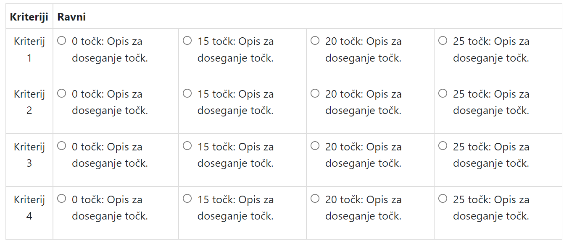This screenshot has width=564, height=243.
Task: Select 15 točk for Kriterij 2
Action: point(187,93)
